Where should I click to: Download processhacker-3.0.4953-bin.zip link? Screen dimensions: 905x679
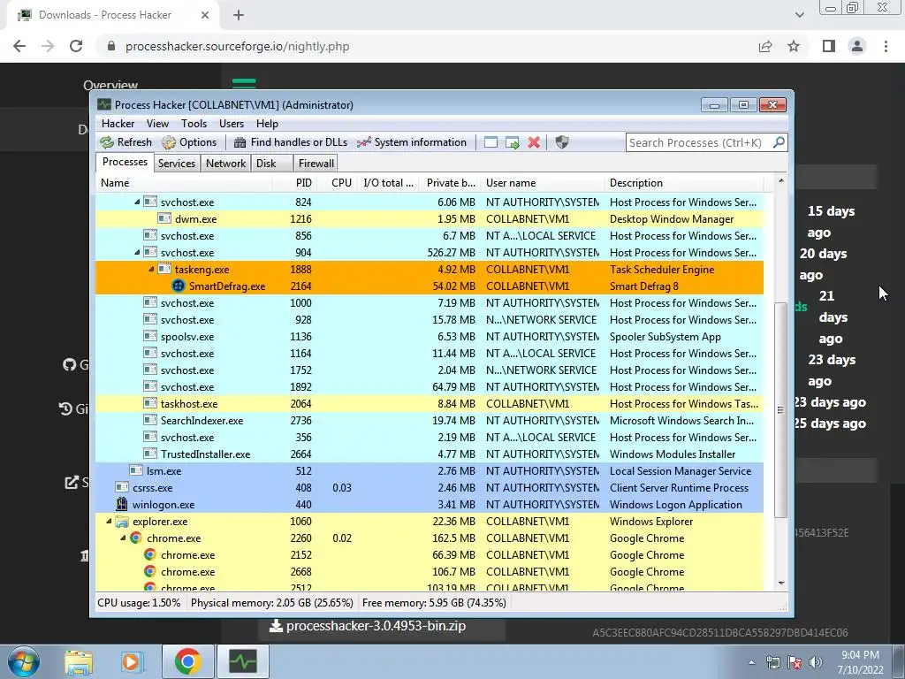368,626
